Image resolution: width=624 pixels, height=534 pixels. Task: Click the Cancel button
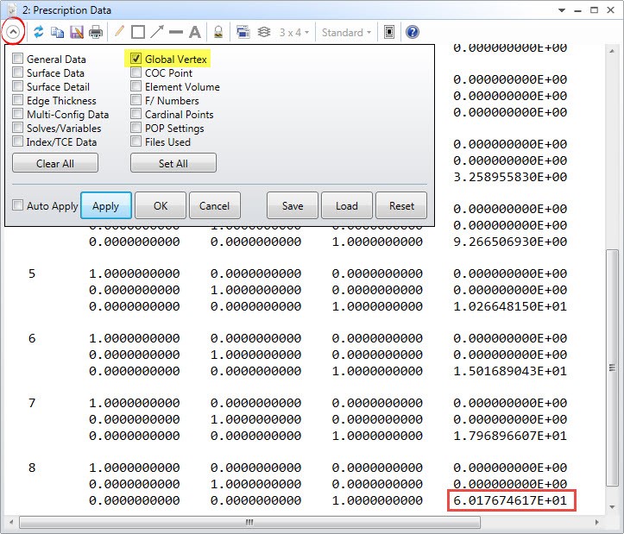pyautogui.click(x=215, y=205)
